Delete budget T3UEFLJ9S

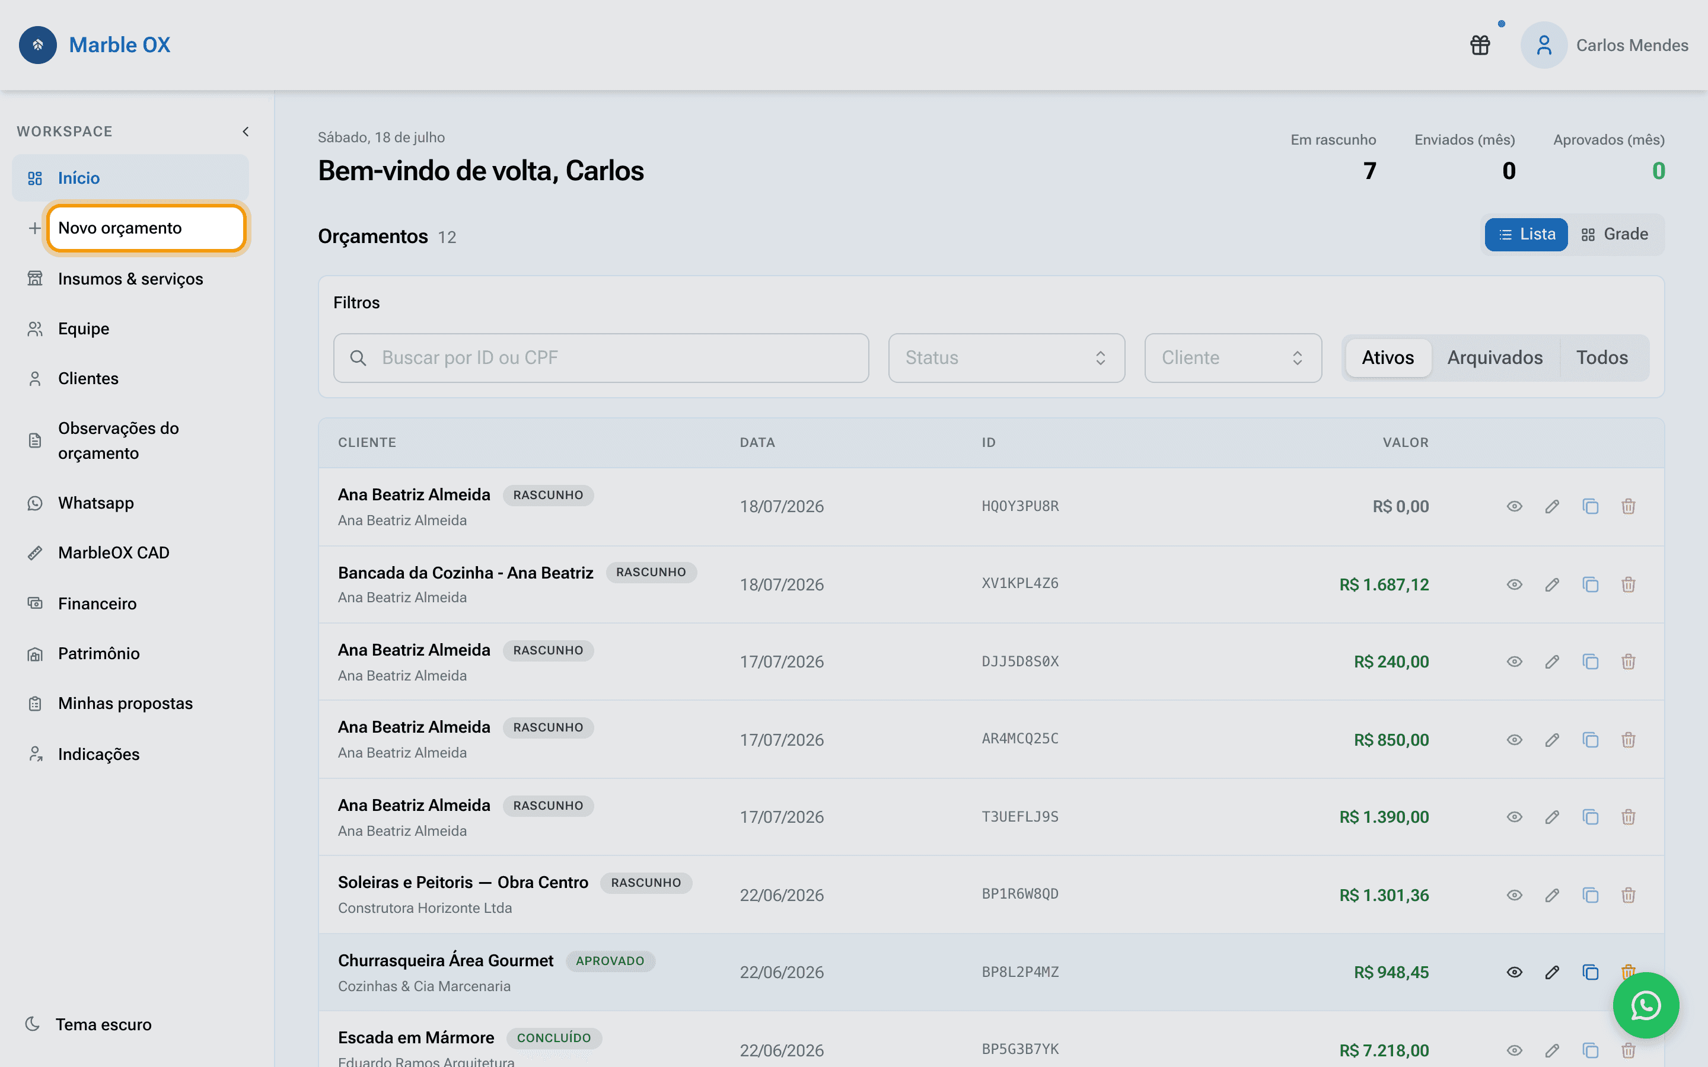coord(1629,817)
